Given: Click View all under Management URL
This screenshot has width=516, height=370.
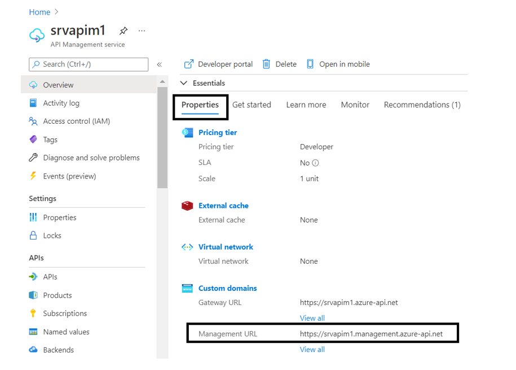Looking at the screenshot, I should 312,350.
